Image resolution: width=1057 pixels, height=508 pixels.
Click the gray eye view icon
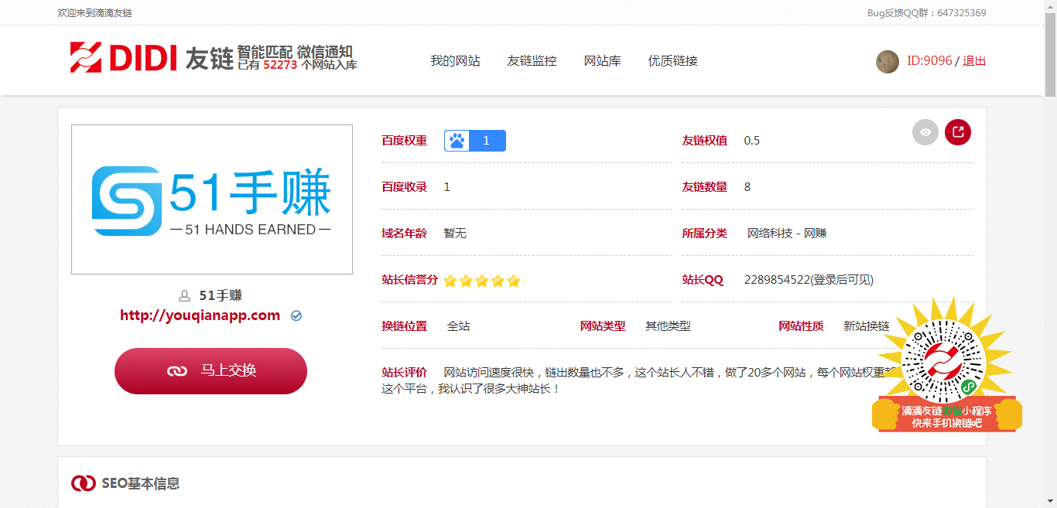[925, 132]
